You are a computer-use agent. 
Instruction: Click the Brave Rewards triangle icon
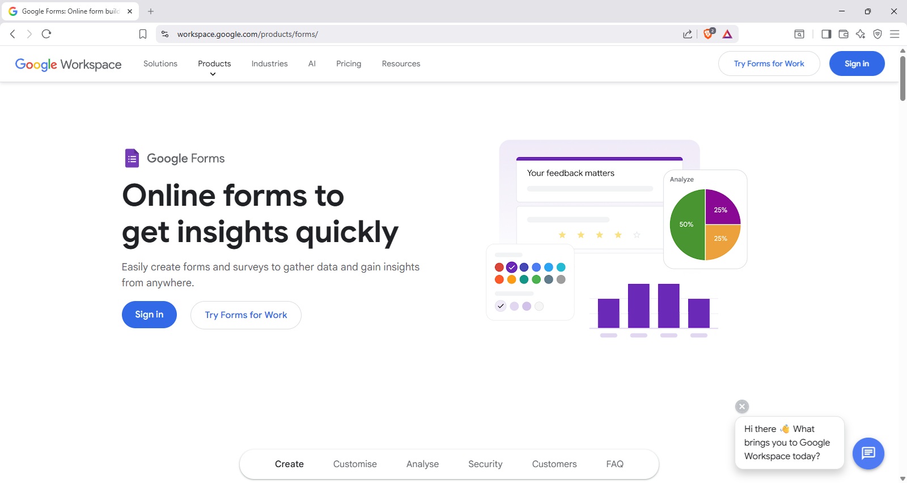[x=727, y=34]
